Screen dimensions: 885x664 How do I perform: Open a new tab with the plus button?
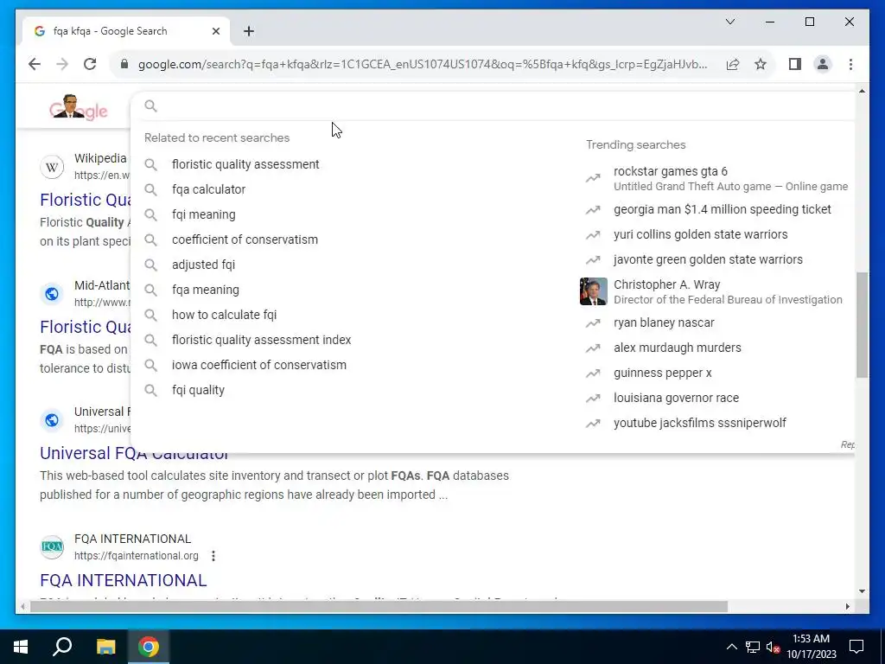pyautogui.click(x=249, y=32)
